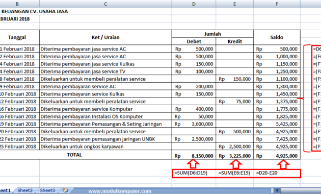Switch to the Sheet2 tab
Screen dimensions: 321x194
(x=25, y=190)
